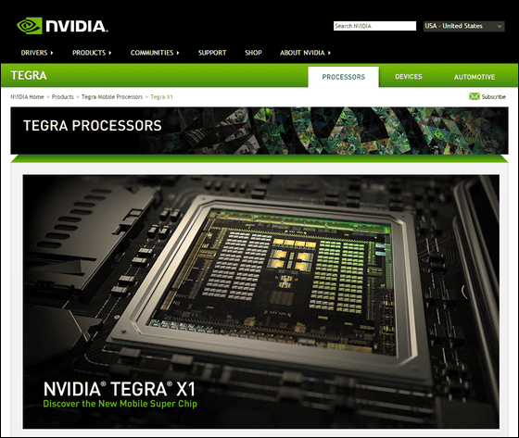Open the About NVIDIA menu
The width and height of the screenshot is (519, 438).
[305, 53]
